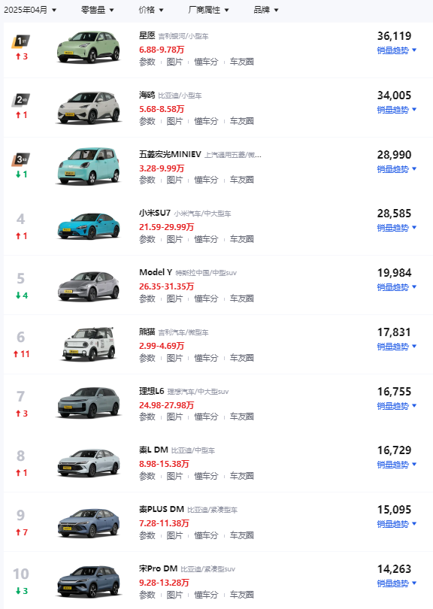The height and width of the screenshot is (609, 433).
Task: Open 图片 link for 五菱宏光MINIEV
Action: [174, 180]
